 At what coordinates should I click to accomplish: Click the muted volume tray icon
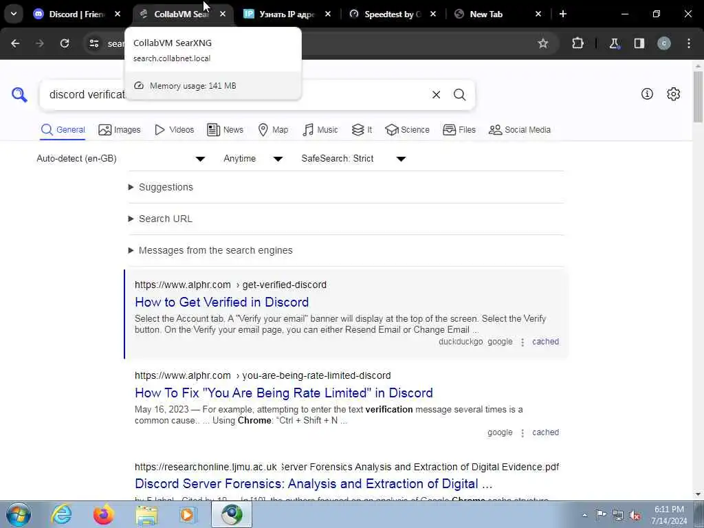[x=635, y=515]
